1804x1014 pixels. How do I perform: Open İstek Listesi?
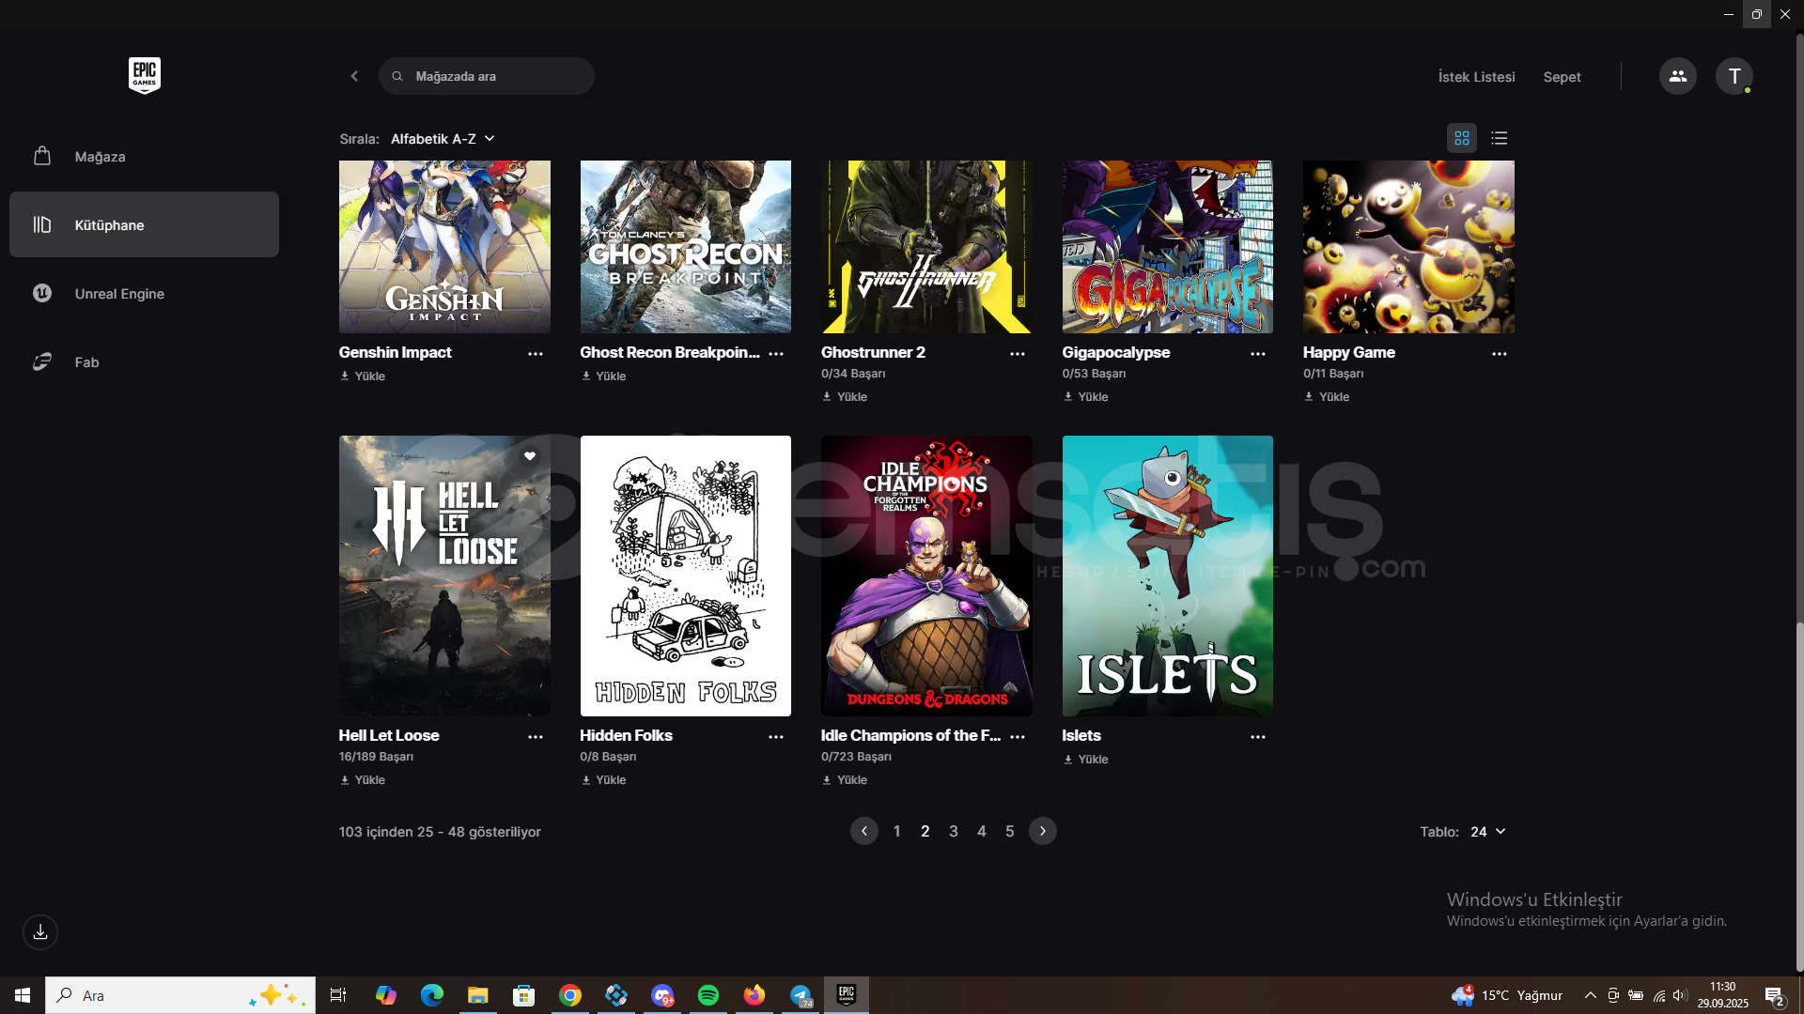pos(1476,77)
